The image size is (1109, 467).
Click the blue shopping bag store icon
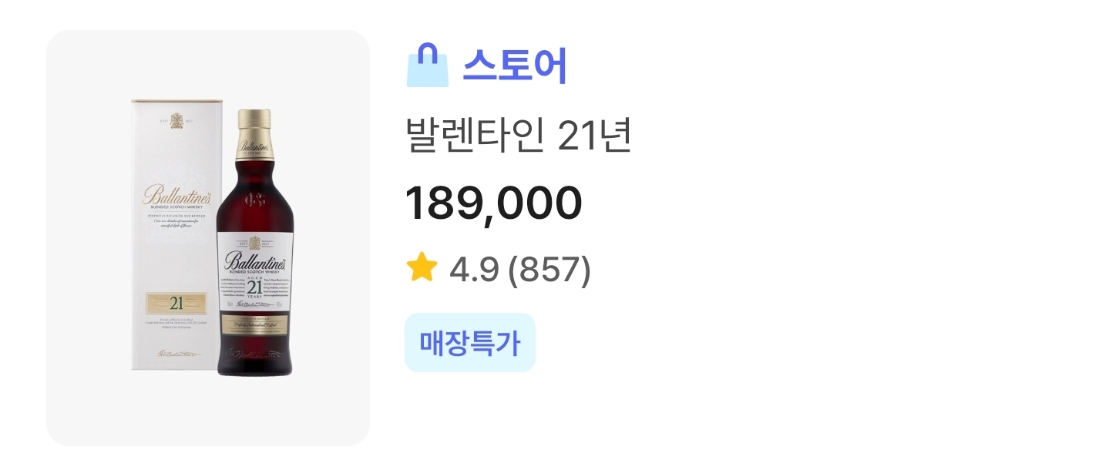pyautogui.click(x=427, y=66)
